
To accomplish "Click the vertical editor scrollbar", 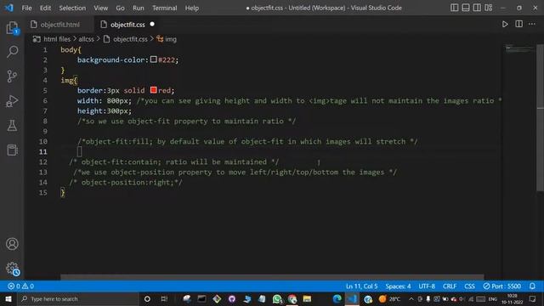I will point(541,118).
